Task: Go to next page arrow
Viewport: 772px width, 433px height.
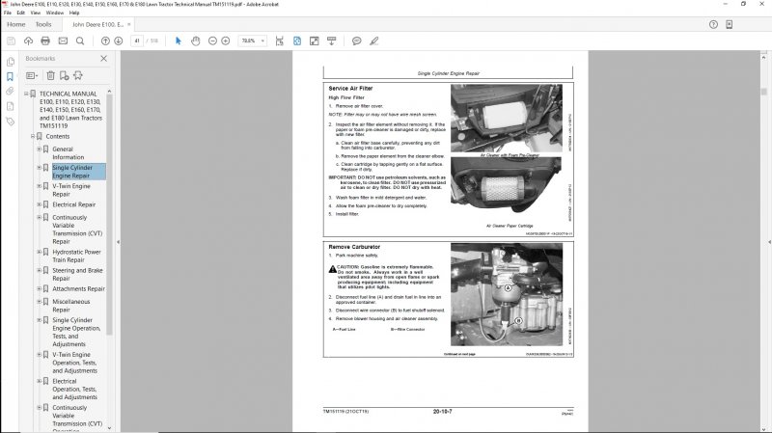Action: [118, 41]
